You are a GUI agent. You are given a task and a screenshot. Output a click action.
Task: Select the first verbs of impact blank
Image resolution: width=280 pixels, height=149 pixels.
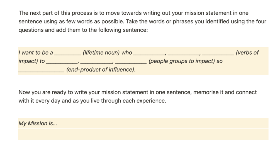click(x=149, y=53)
